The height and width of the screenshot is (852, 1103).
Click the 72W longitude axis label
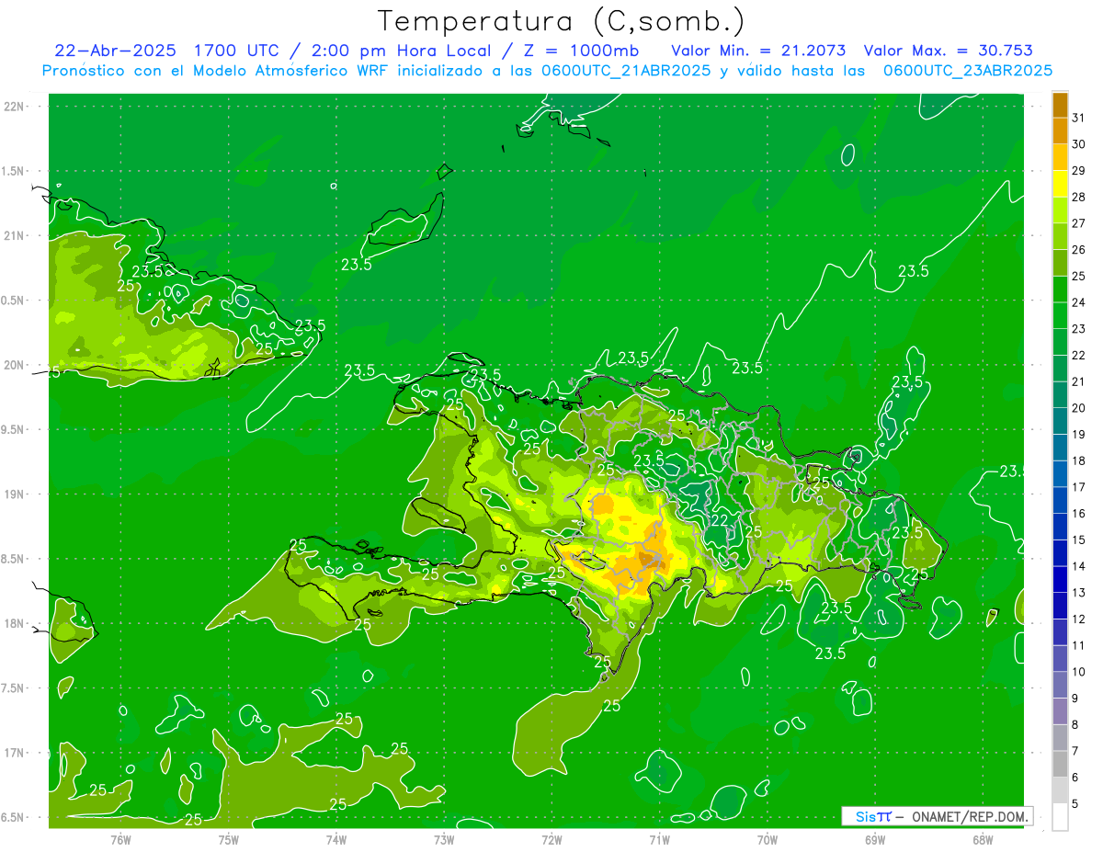pos(551,840)
